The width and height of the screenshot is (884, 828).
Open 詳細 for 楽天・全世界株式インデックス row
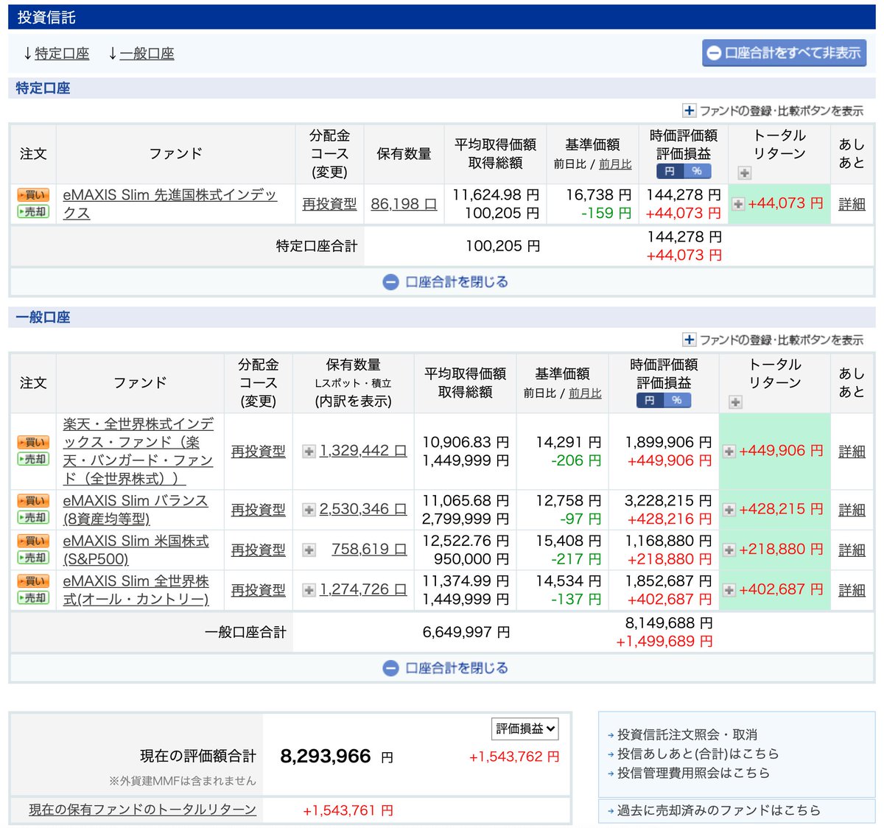tap(852, 452)
